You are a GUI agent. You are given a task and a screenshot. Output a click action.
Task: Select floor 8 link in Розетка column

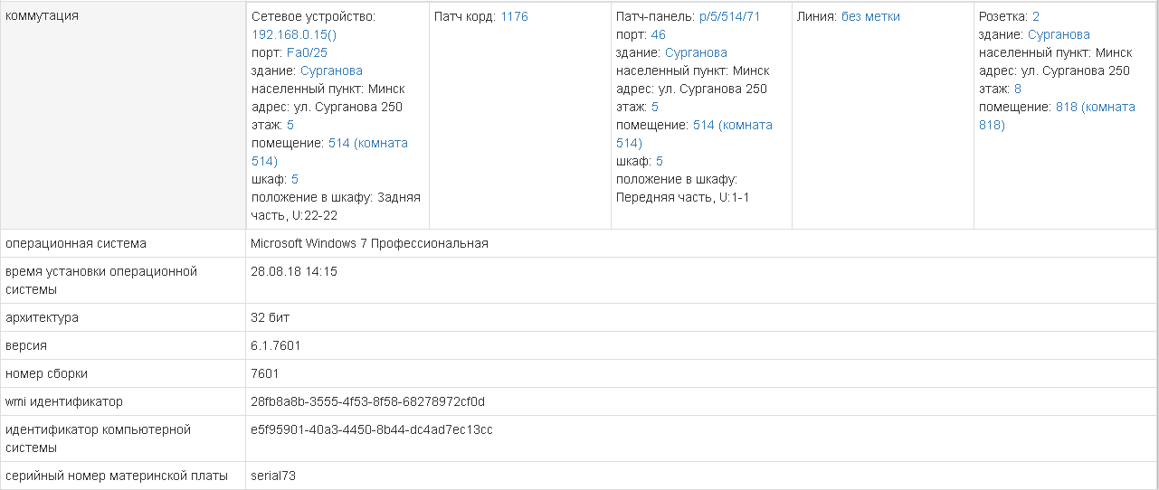[x=1018, y=89]
